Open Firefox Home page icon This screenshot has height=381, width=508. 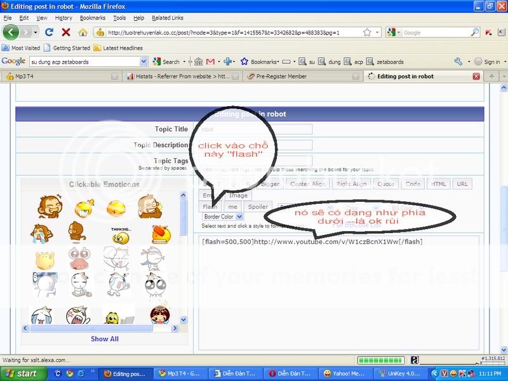83,32
